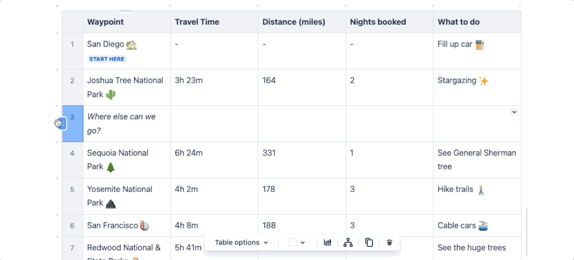Click the row 3 drag handle
Viewport: 574px width, 260px height.
pos(59,123)
